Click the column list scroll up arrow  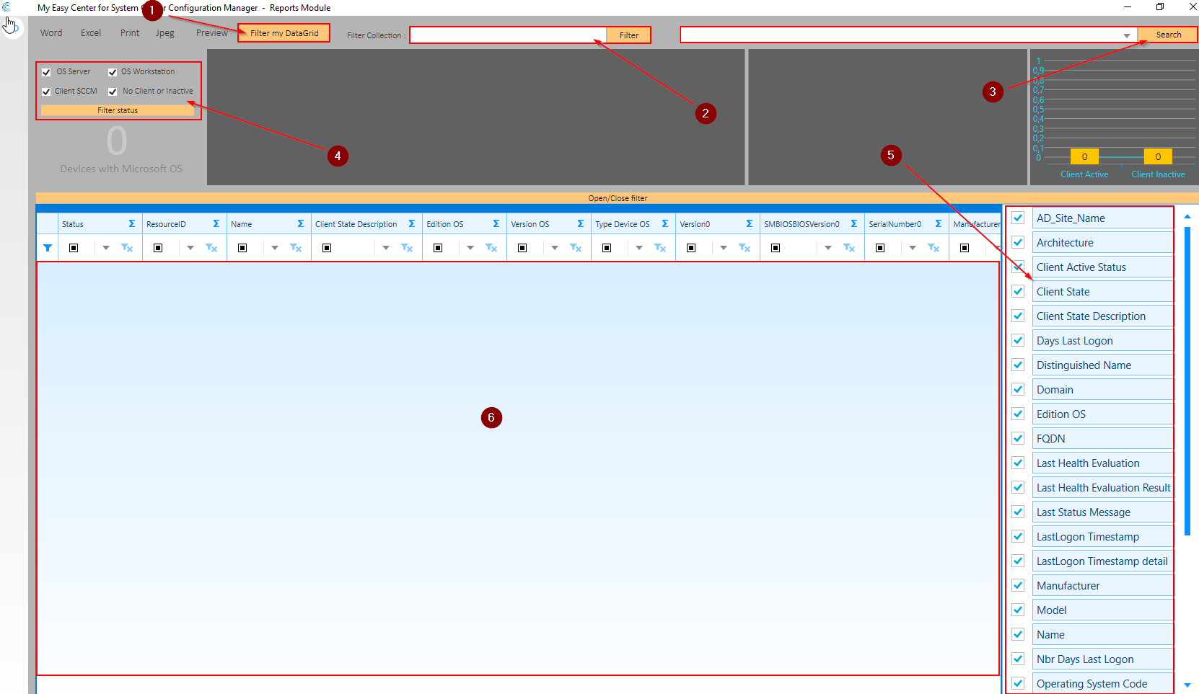click(1187, 216)
